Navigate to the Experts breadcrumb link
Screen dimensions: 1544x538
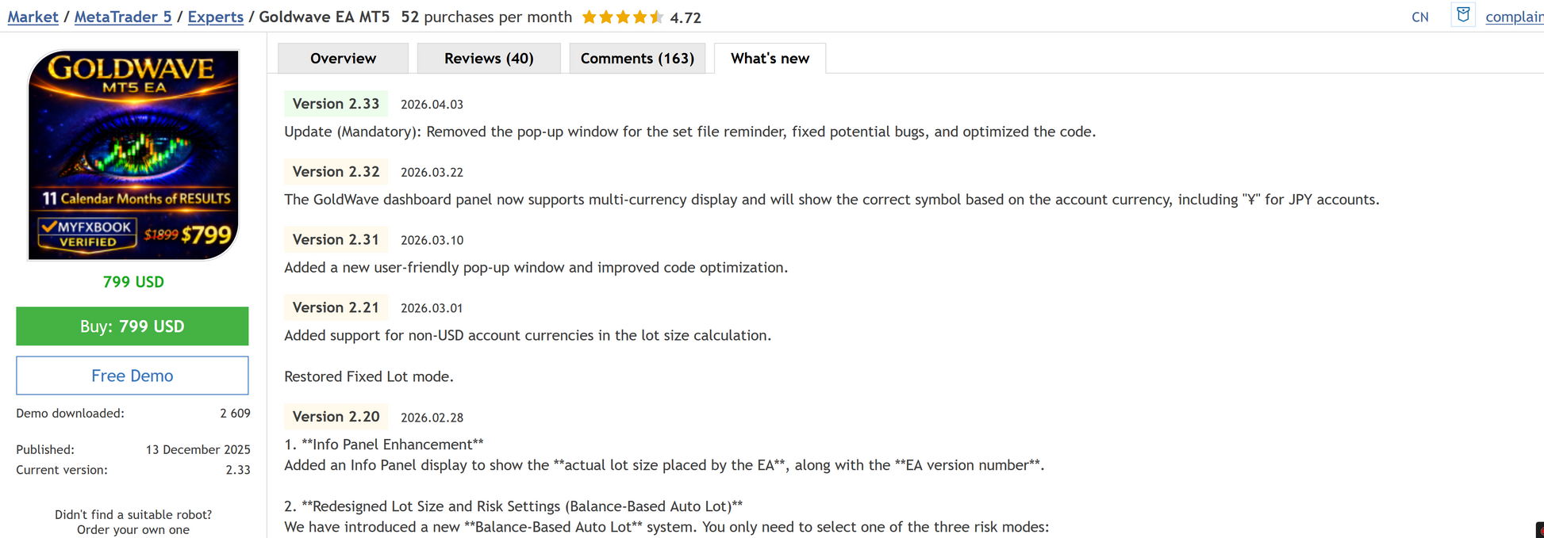pyautogui.click(x=215, y=17)
